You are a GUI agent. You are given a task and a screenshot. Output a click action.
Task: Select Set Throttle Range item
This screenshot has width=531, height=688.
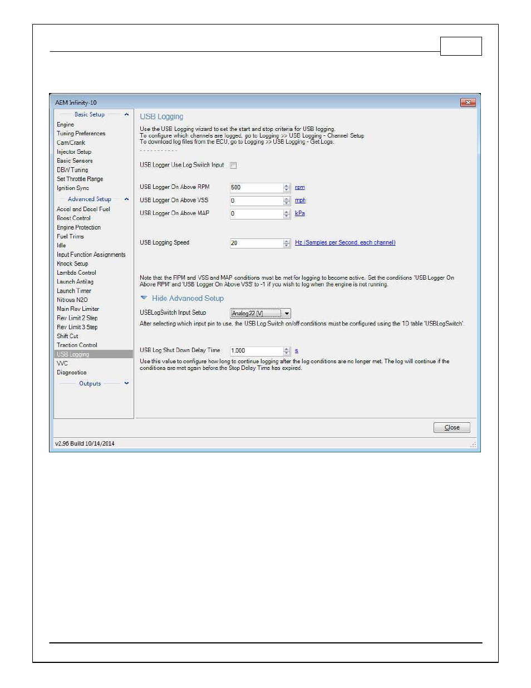click(80, 179)
